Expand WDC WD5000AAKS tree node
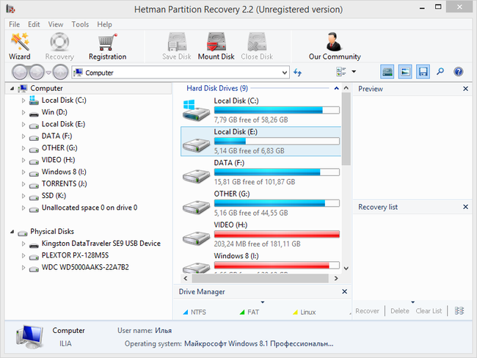Viewport: 477px width, 358px height. [23, 268]
